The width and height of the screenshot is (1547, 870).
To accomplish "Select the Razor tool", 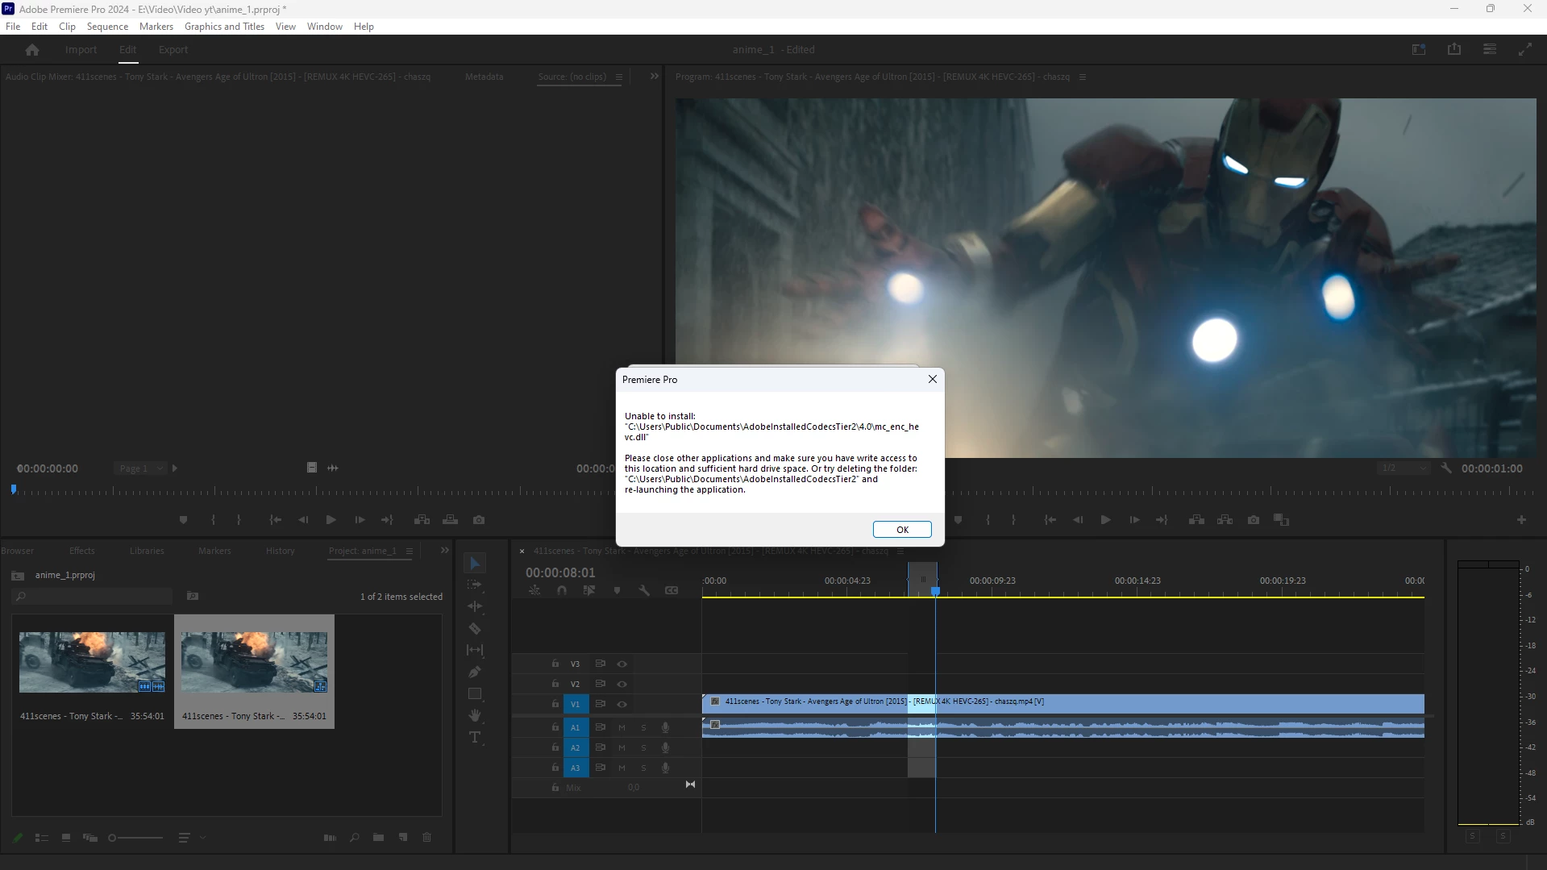I will (475, 628).
